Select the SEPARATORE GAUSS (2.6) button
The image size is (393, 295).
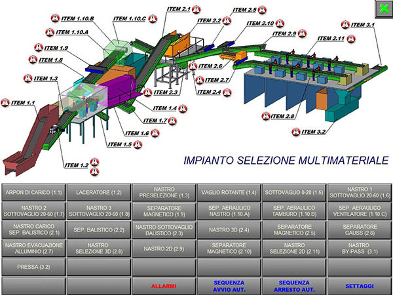click(x=359, y=230)
